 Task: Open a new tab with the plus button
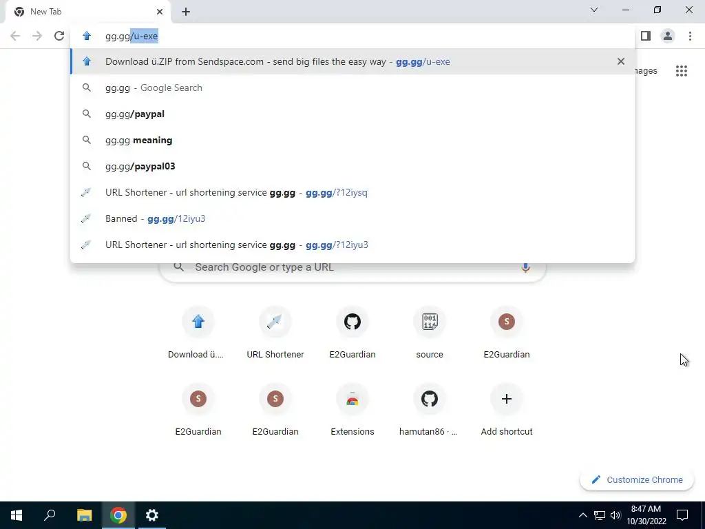point(186,12)
